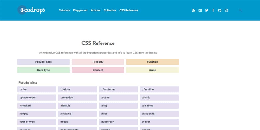260x130 pixels.
Task: Filter by the Function category button
Action: (152, 62)
